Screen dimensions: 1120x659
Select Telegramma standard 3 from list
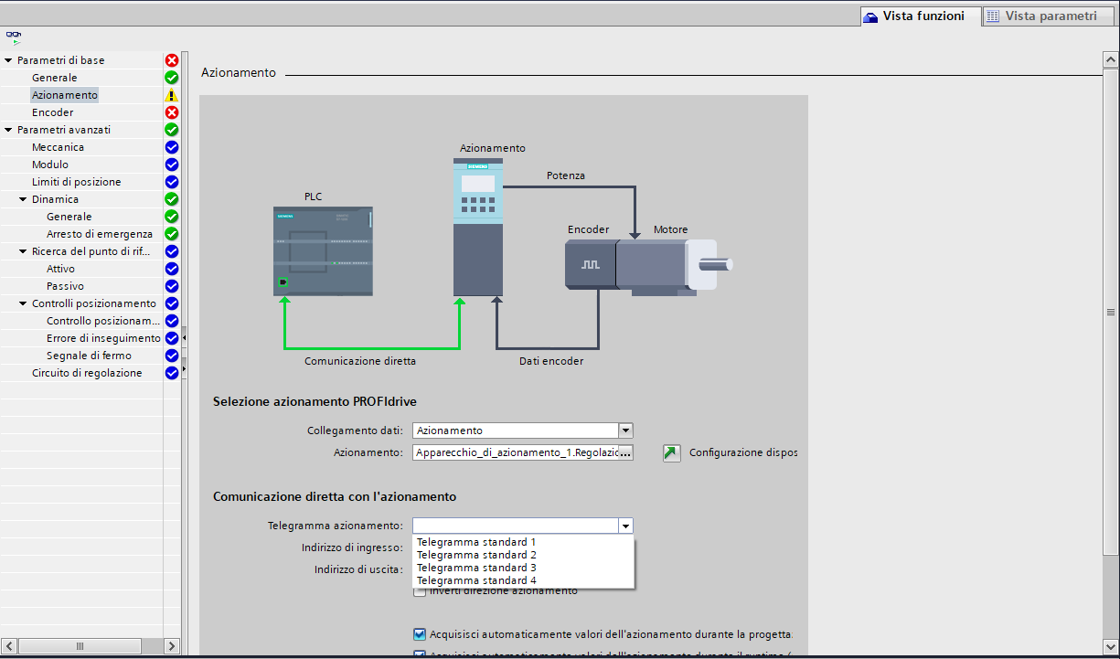[x=476, y=568]
